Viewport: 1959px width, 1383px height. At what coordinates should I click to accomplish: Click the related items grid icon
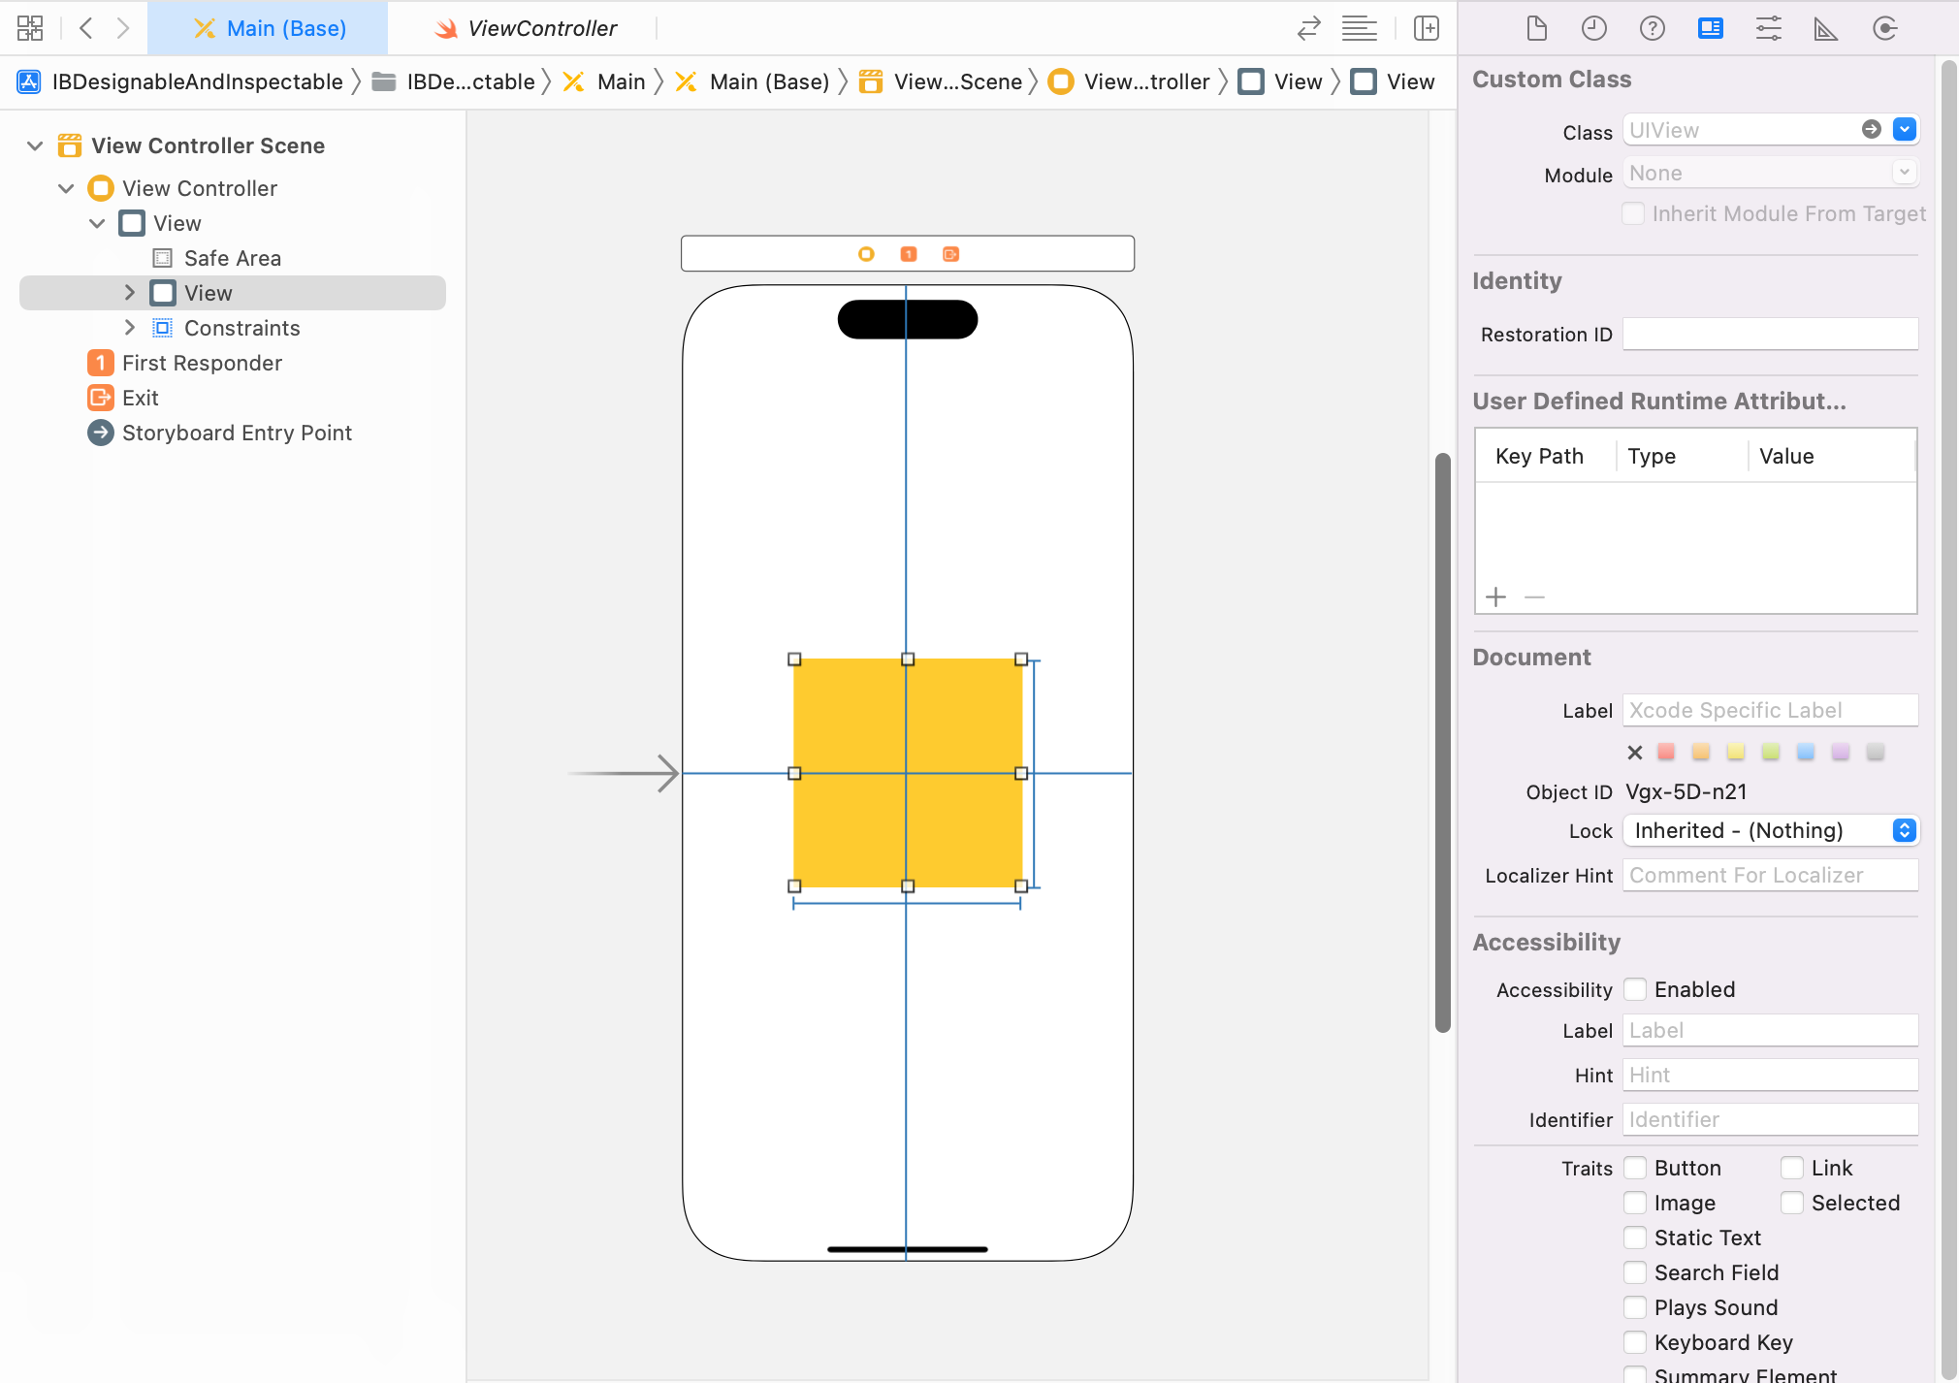pos(30,28)
